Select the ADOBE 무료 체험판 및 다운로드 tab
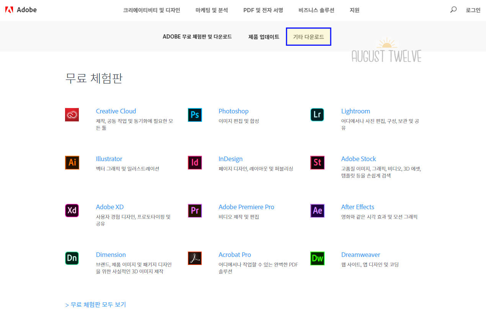 (197, 37)
